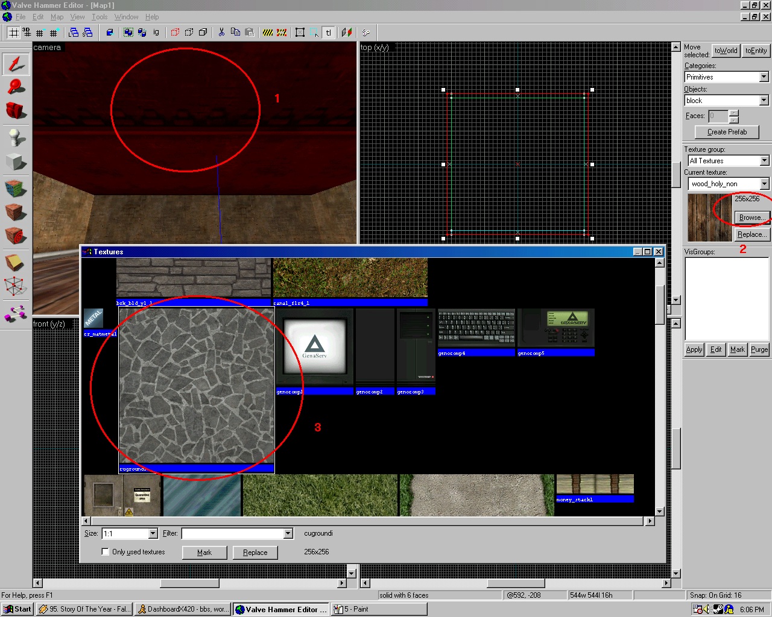Open the Map menu
772x617 pixels.
click(x=56, y=17)
